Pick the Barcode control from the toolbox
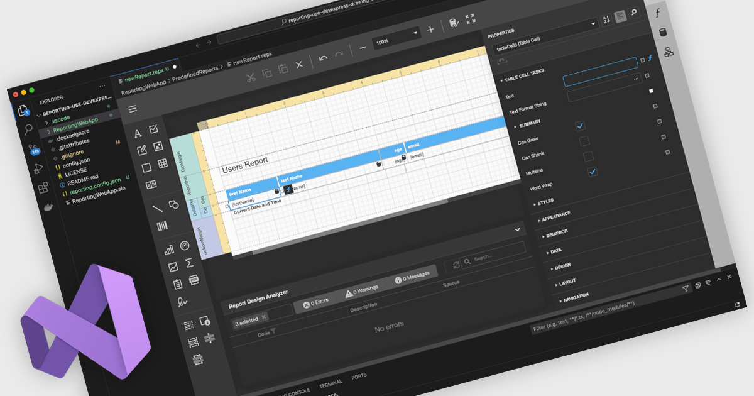Image resolution: width=754 pixels, height=396 pixels. coord(162,227)
